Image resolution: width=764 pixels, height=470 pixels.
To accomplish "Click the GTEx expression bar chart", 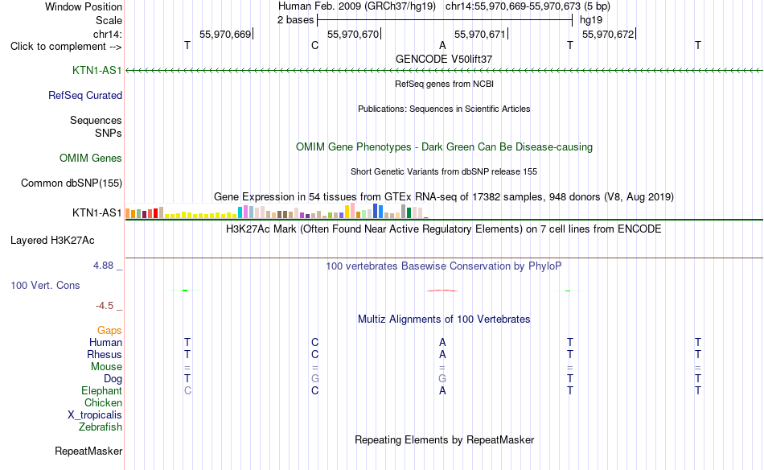I will coord(277,211).
